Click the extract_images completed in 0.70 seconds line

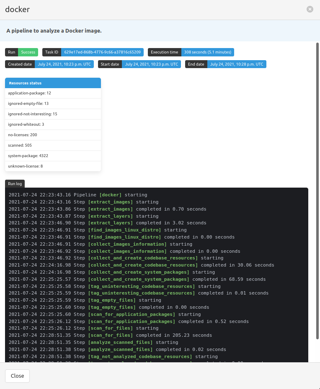click(107, 209)
